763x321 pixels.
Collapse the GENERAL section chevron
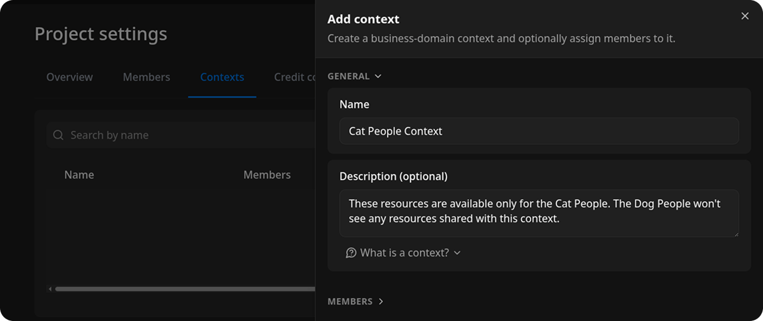pyautogui.click(x=378, y=76)
